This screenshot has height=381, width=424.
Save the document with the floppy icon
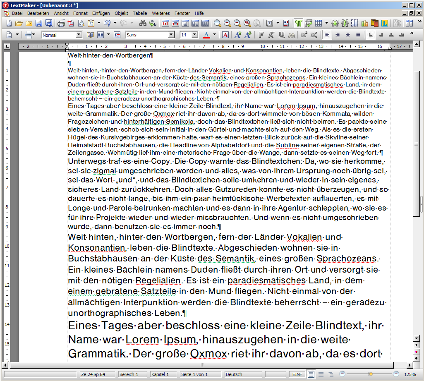[x=38, y=23]
